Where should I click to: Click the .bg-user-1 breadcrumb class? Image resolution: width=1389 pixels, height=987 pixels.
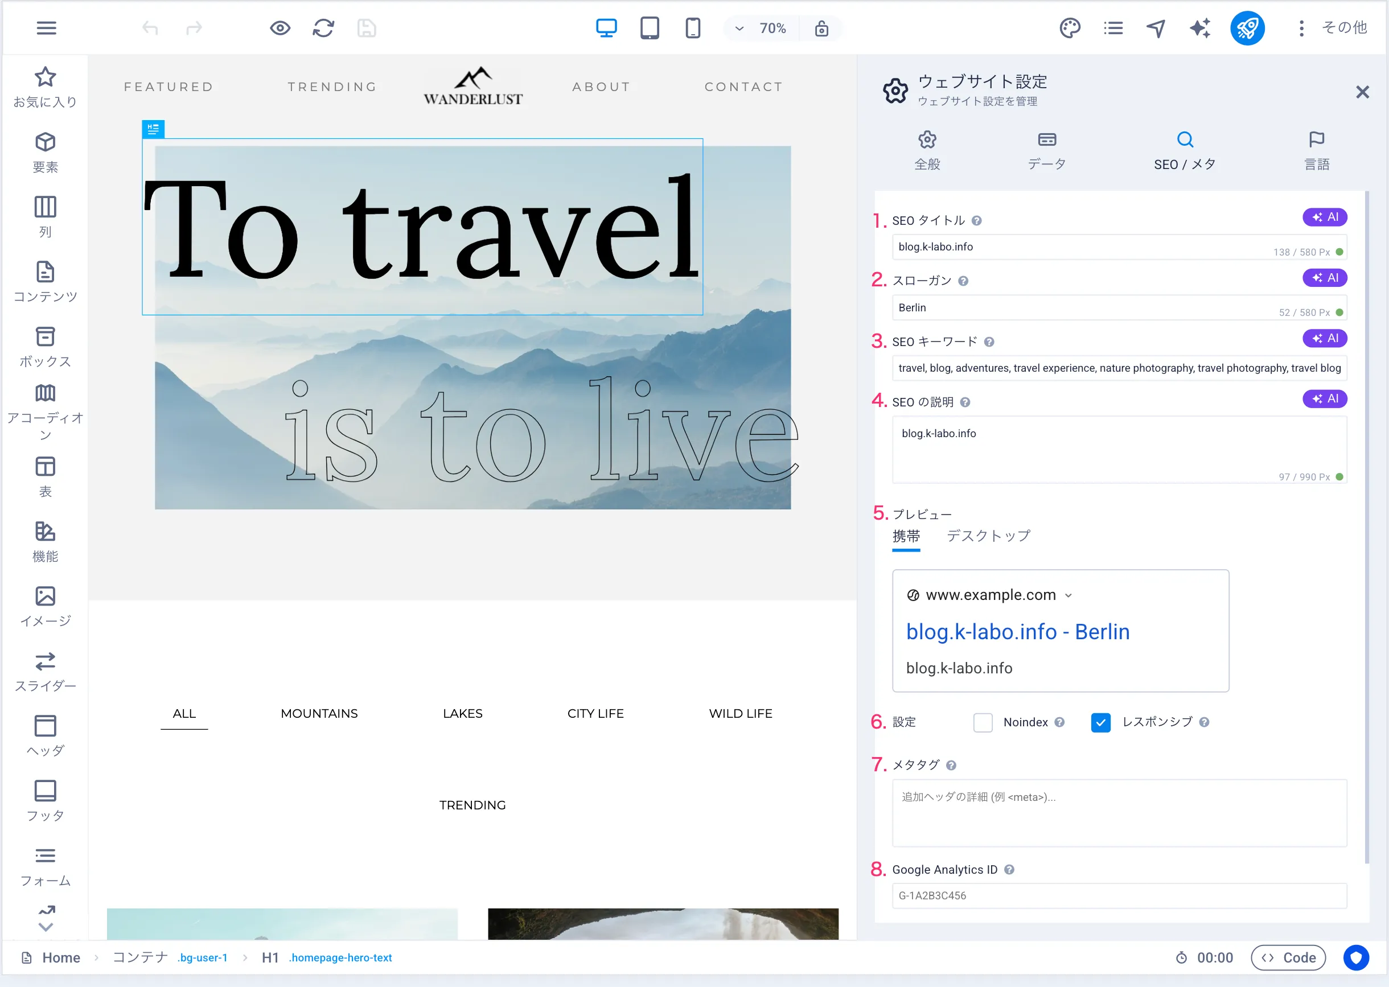click(x=203, y=958)
